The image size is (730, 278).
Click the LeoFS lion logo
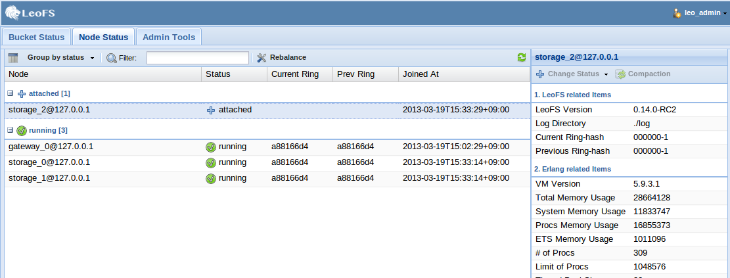tap(13, 12)
